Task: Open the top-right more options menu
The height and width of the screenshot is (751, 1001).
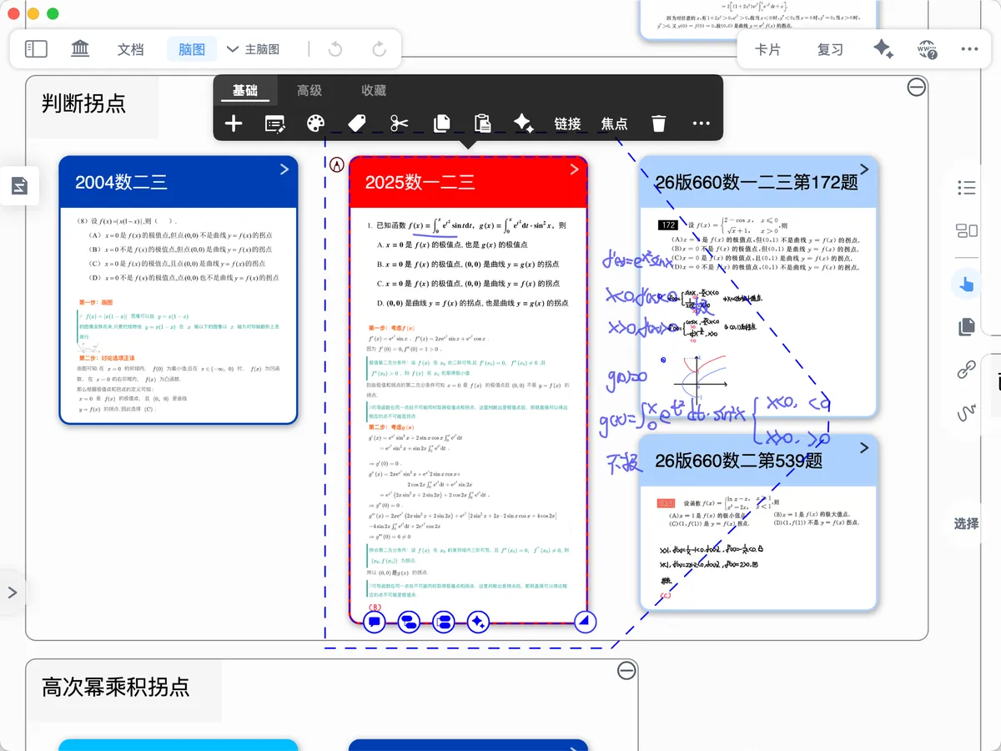Action: point(969,49)
